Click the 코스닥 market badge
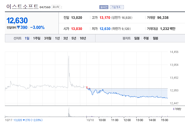The image size is (185, 126). (x=56, y=7)
